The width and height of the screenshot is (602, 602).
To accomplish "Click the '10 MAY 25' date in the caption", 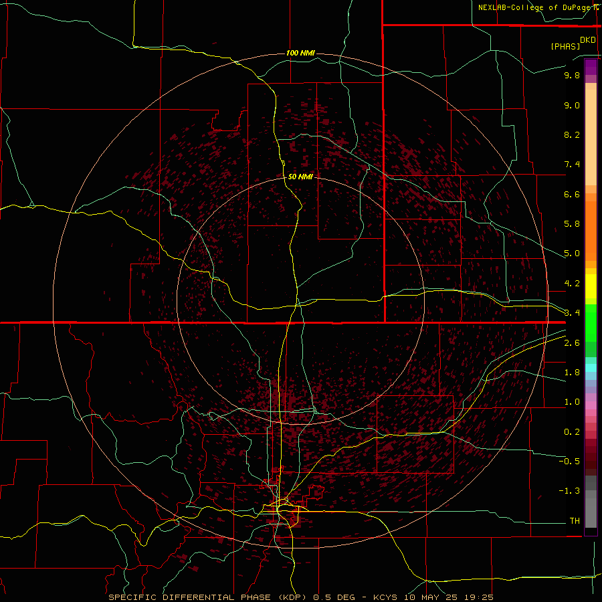I will (x=430, y=597).
